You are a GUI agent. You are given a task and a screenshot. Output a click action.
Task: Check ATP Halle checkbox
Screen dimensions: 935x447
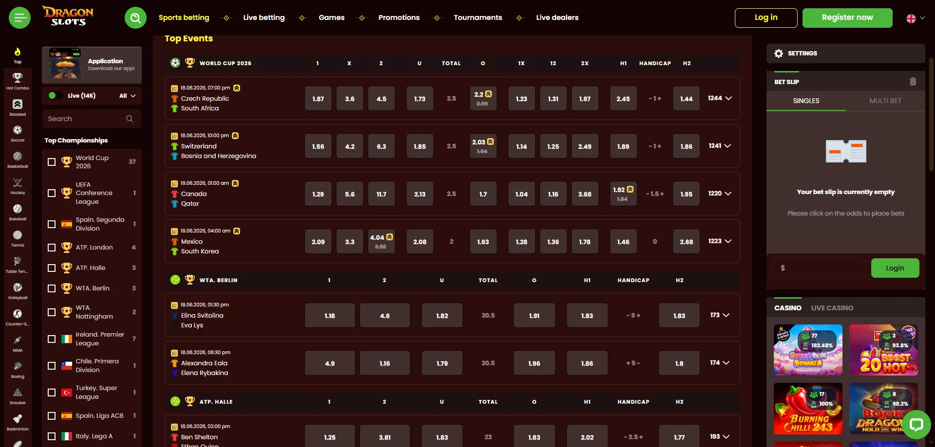[x=52, y=268]
